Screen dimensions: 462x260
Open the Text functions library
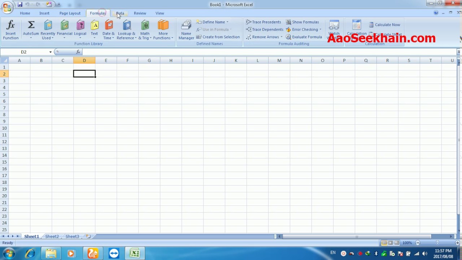[x=94, y=30]
